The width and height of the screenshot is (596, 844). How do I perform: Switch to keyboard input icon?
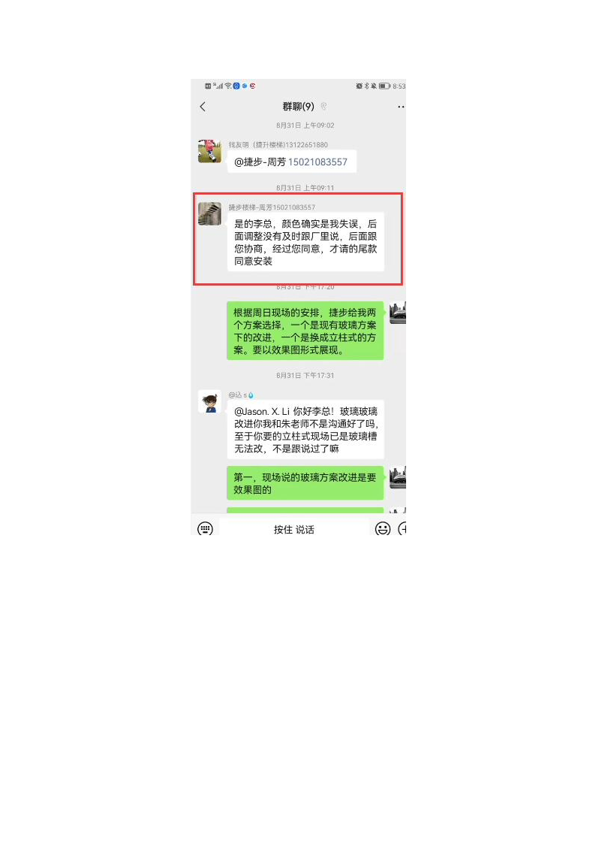tap(205, 528)
